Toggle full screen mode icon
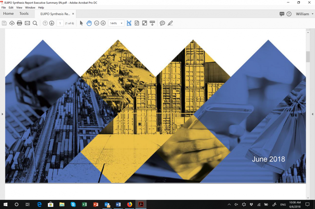The height and width of the screenshot is (209, 315). pos(144,23)
